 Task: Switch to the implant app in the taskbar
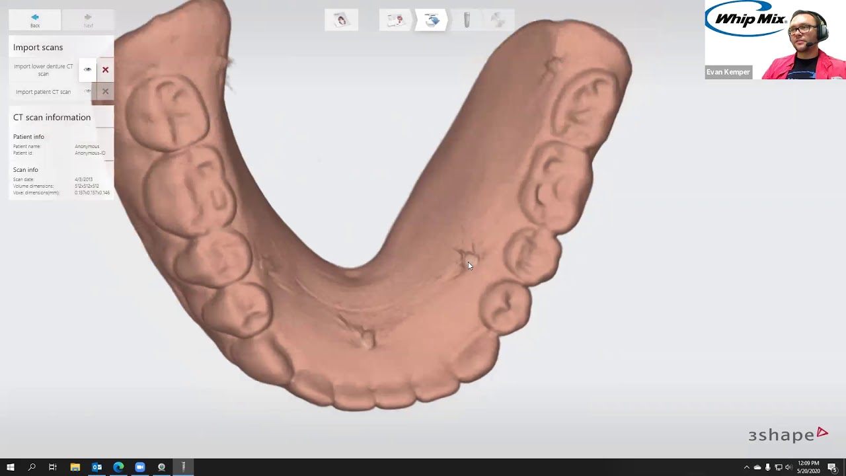(x=183, y=467)
